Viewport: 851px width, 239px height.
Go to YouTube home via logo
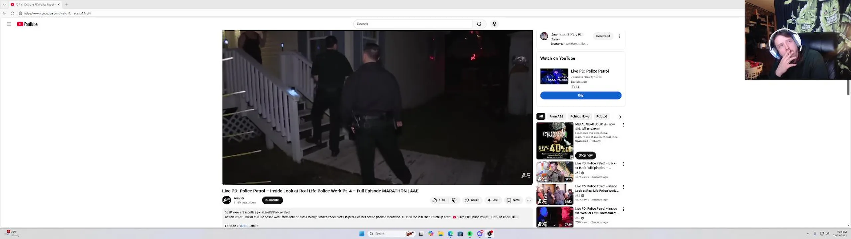coord(27,24)
